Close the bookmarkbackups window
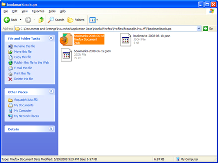The image size is (218, 163). [x=213, y=5]
